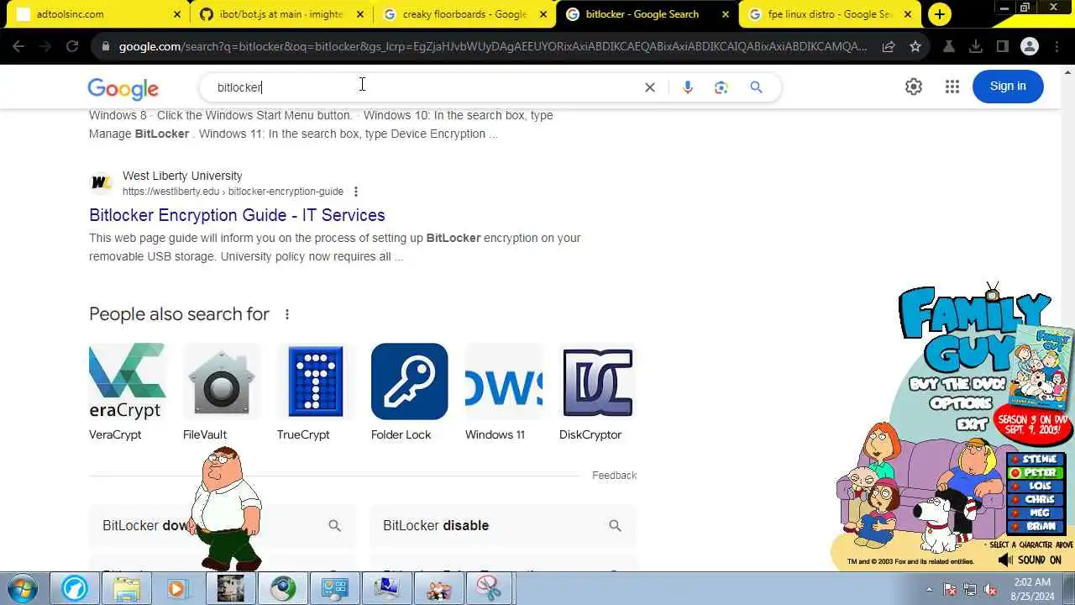Click the Google logo
The image size is (1075, 605).
coord(123,88)
